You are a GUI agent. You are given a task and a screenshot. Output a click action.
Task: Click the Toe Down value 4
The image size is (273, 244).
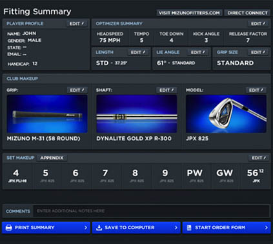coord(172,40)
